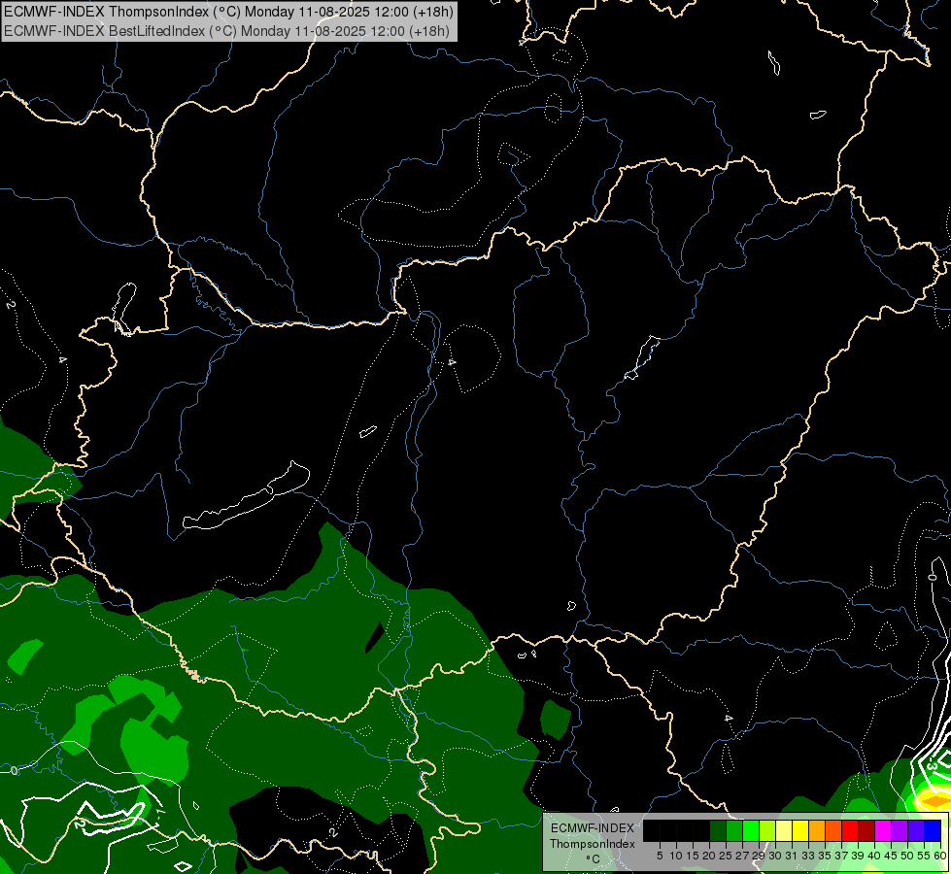Pick the dark green 20–25 legend swatch
Screen dimensions: 951x874
(x=718, y=830)
